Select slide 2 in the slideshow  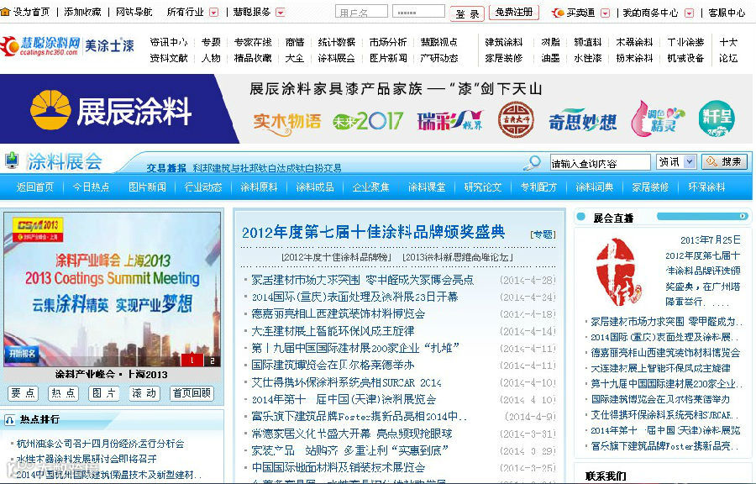click(213, 360)
